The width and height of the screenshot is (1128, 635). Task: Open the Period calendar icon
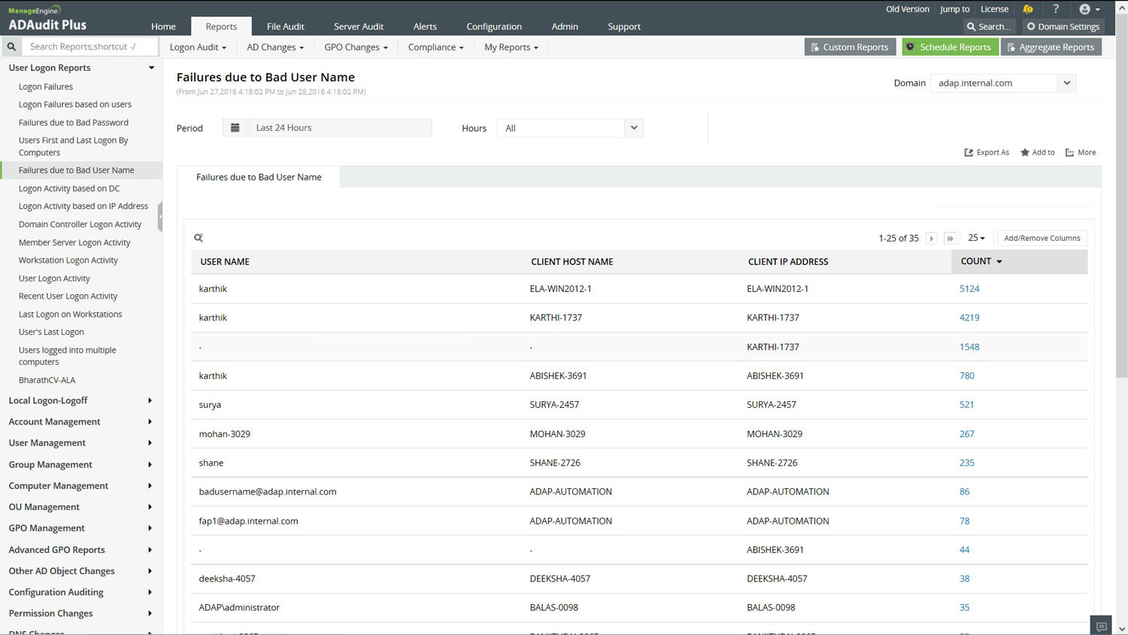[235, 128]
